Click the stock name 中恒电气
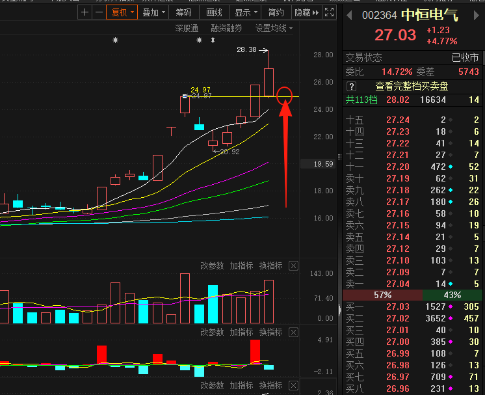485x395 pixels. tap(430, 15)
